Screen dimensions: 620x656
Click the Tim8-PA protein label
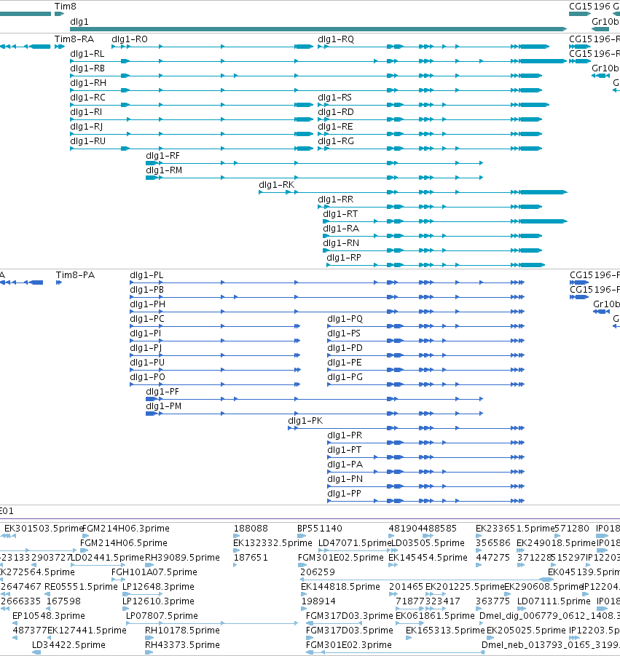click(x=75, y=275)
